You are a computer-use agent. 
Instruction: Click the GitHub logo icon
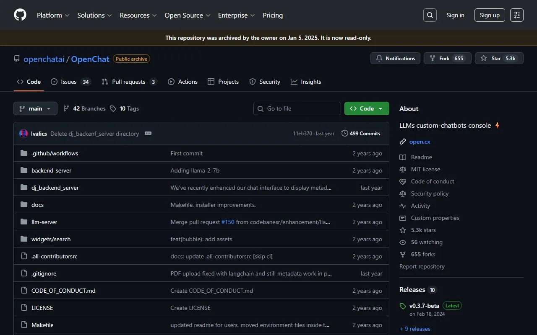point(20,15)
